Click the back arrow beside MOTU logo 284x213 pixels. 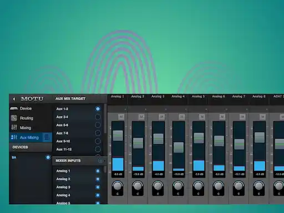14,99
